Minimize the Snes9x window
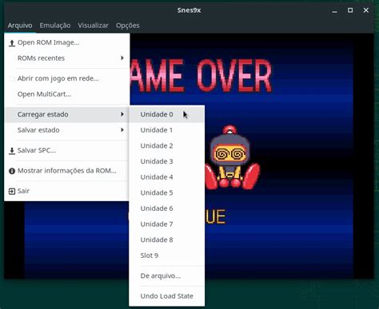This screenshot has height=309, width=379. coord(334,10)
